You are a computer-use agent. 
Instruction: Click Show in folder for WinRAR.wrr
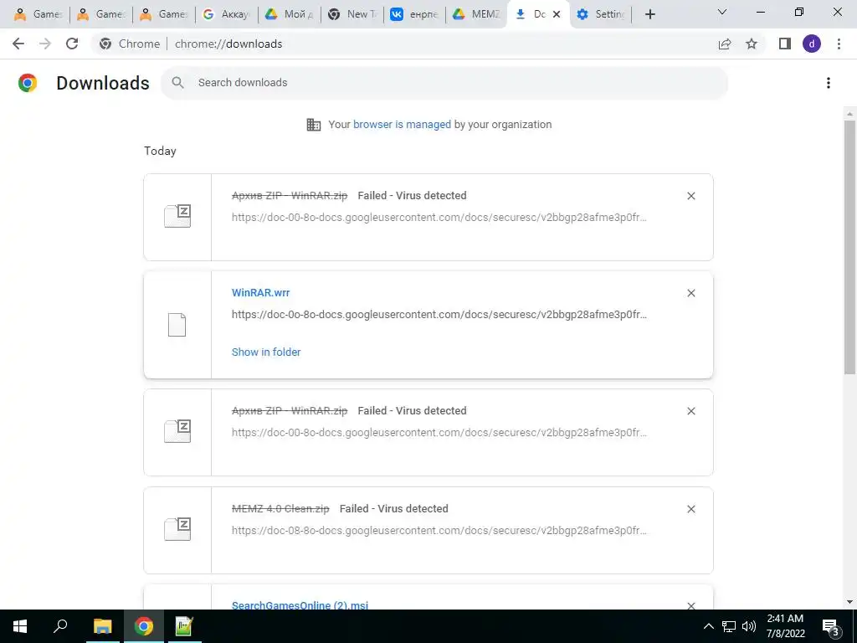(266, 352)
